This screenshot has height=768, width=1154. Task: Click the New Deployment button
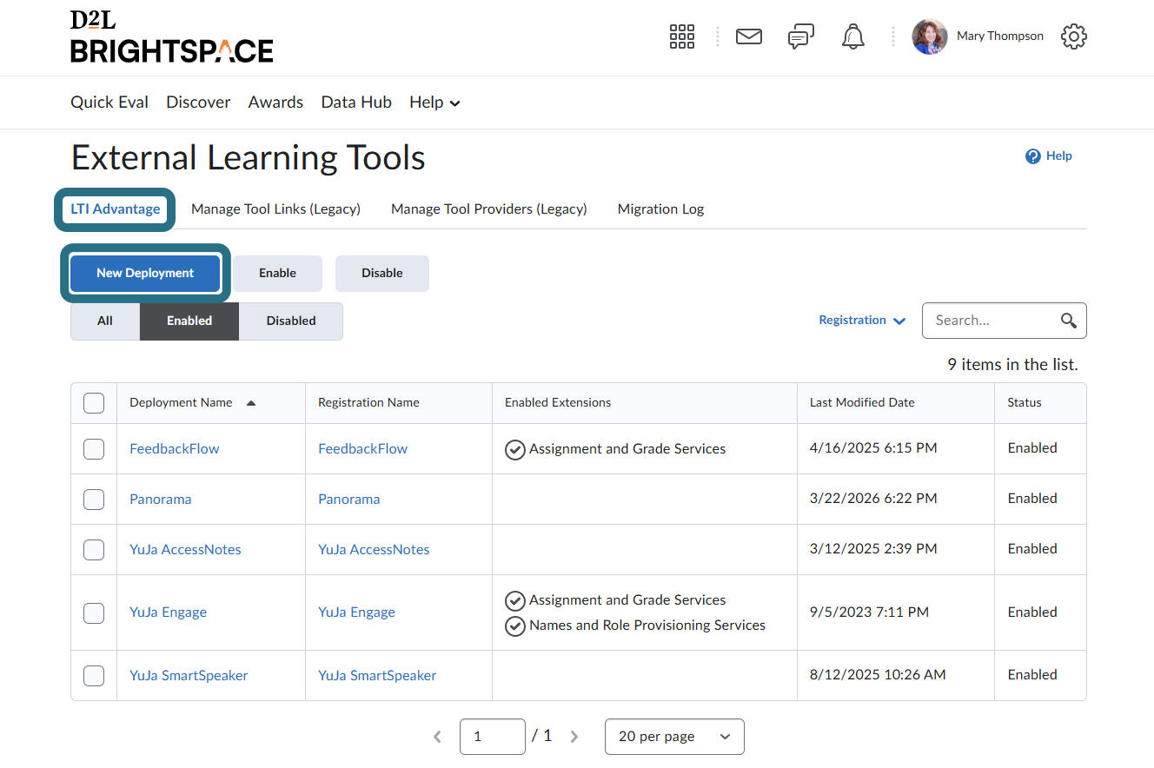[x=145, y=273]
